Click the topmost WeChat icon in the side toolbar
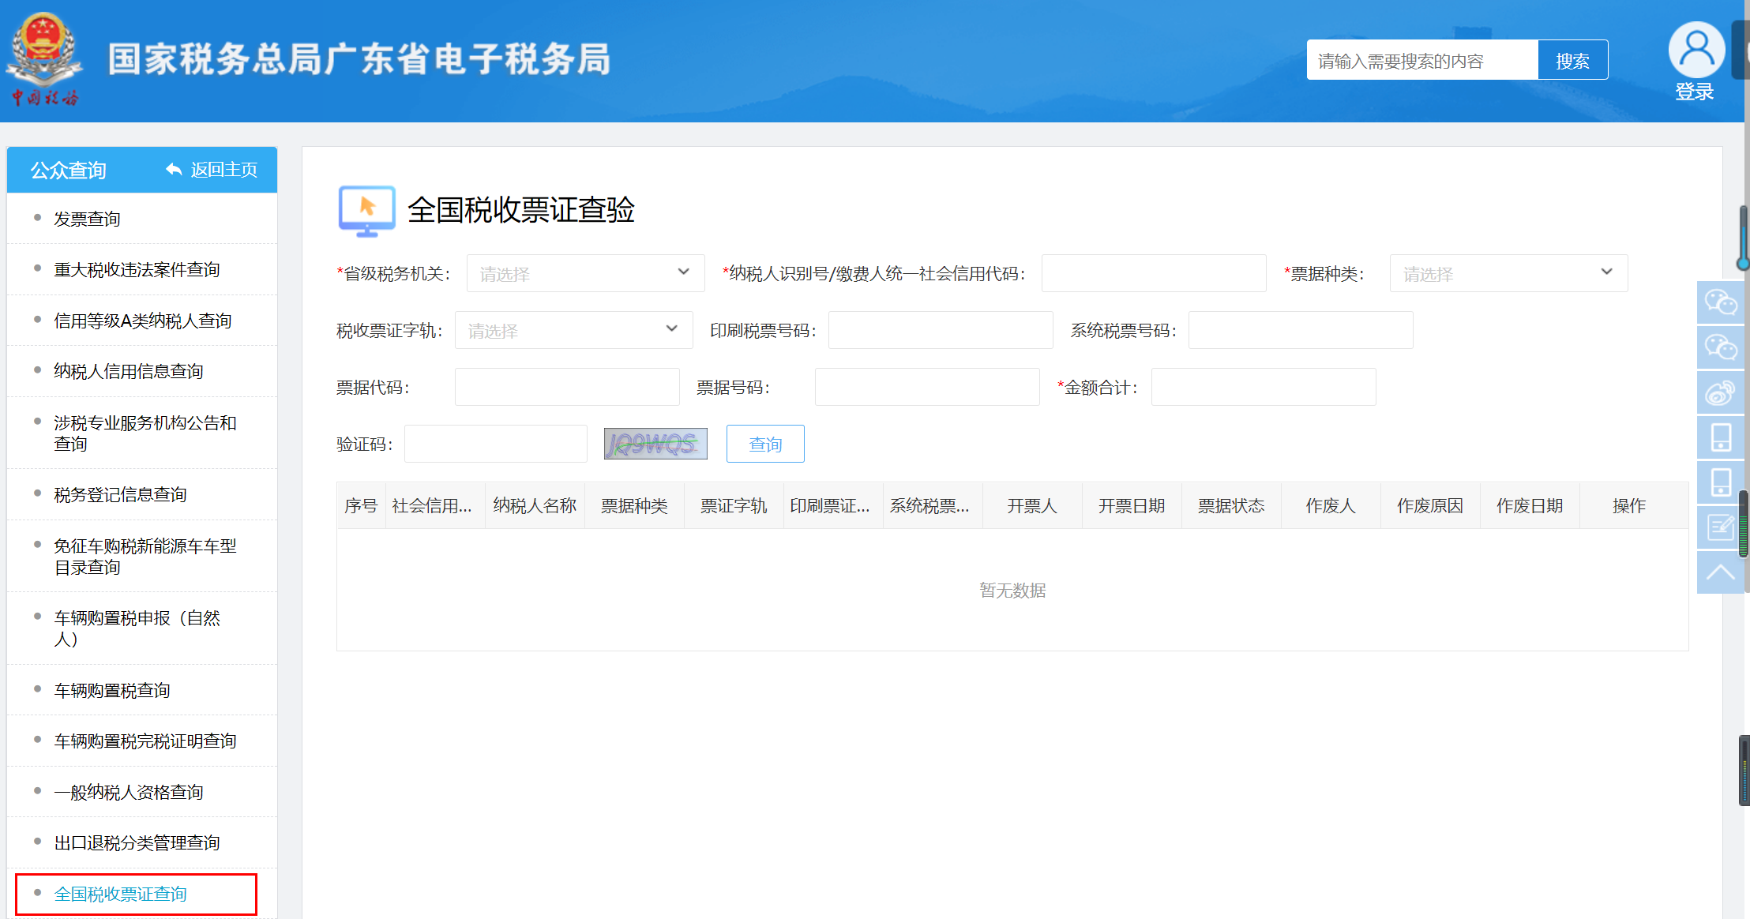 point(1720,302)
